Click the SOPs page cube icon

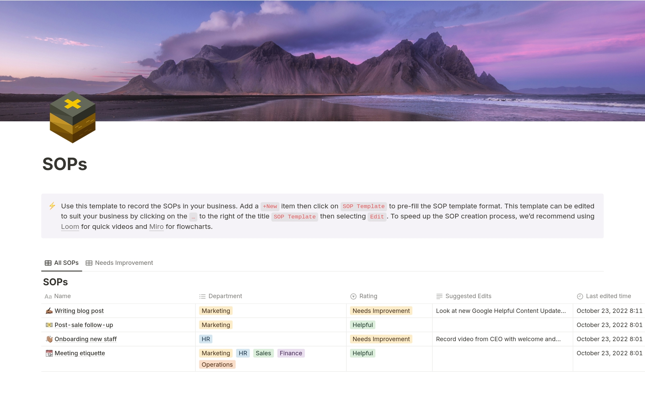tap(73, 117)
